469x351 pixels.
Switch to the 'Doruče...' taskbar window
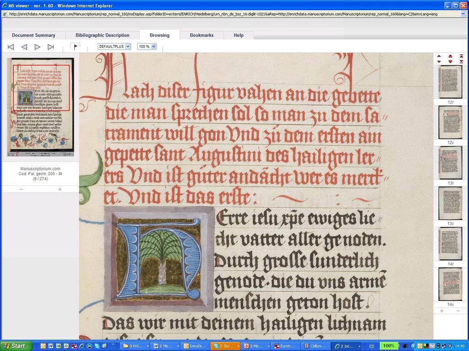coord(195,346)
